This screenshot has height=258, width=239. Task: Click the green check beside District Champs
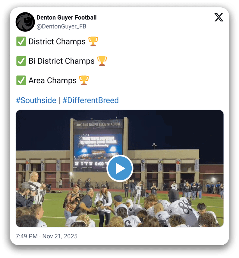coord(21,41)
